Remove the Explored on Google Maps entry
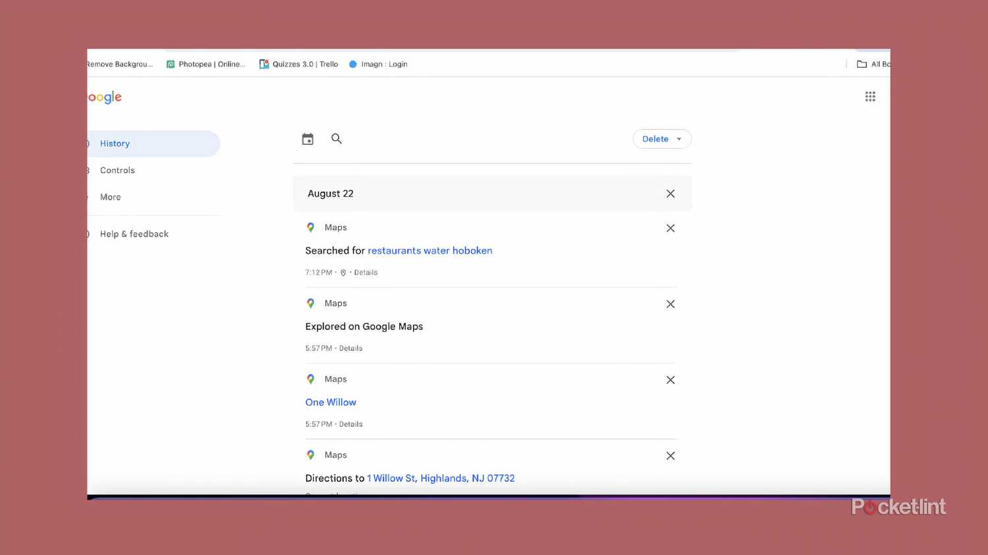988x555 pixels. pyautogui.click(x=671, y=304)
